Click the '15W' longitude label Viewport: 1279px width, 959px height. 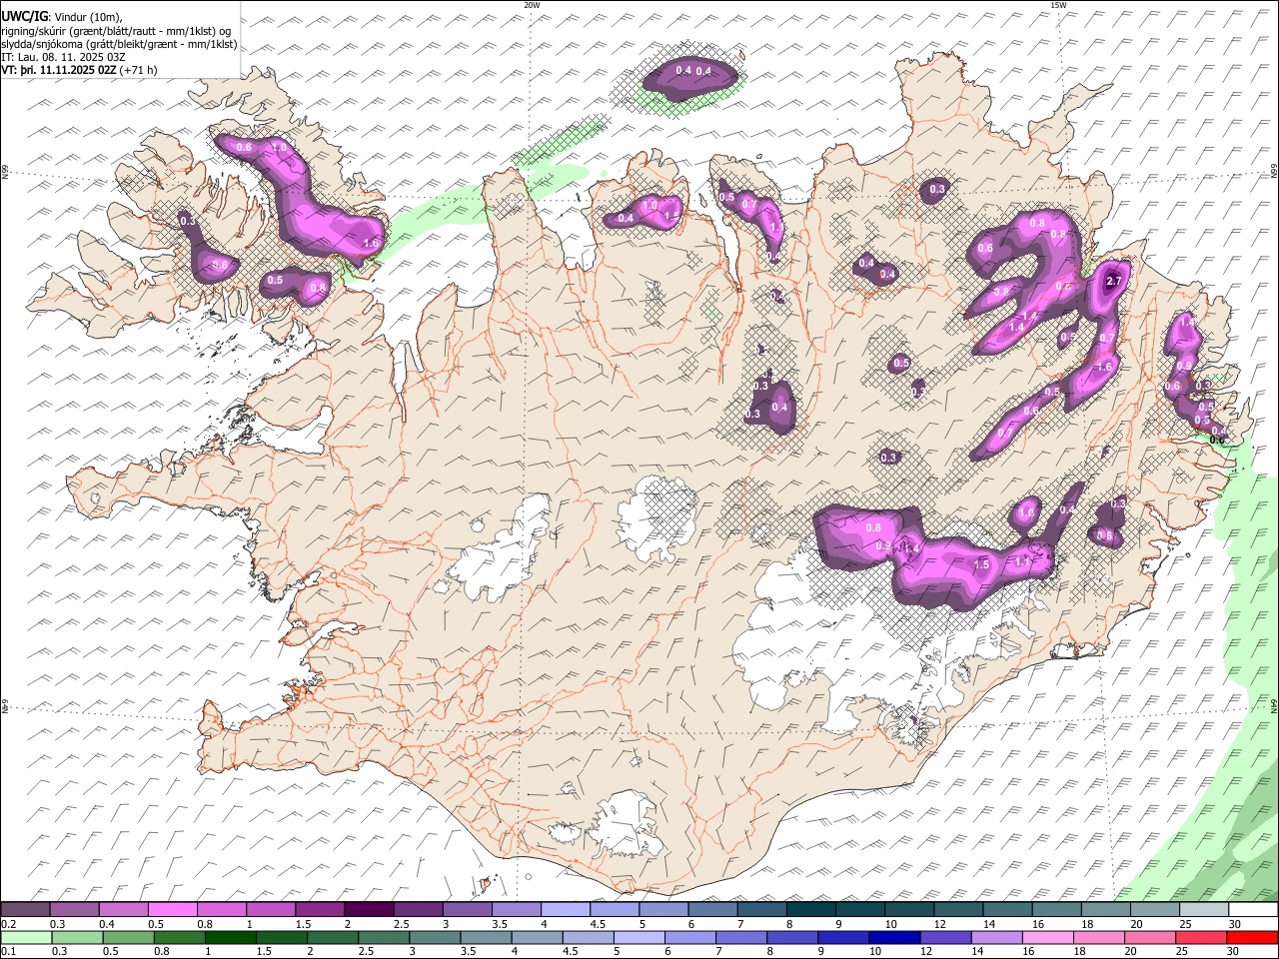[x=1058, y=5]
